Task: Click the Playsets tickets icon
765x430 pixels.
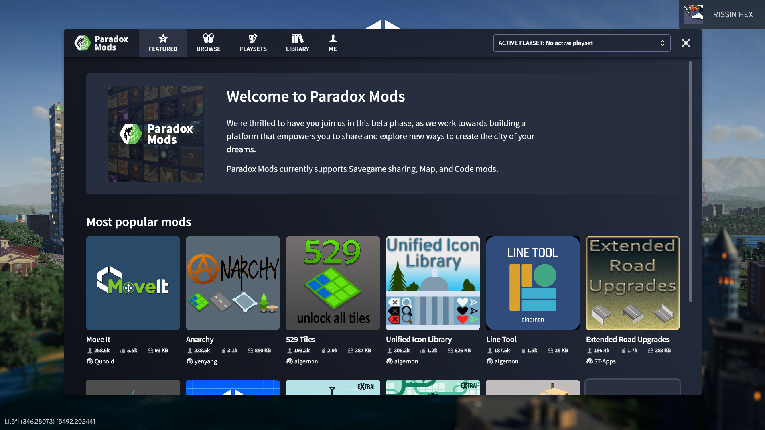Action: coord(253,38)
